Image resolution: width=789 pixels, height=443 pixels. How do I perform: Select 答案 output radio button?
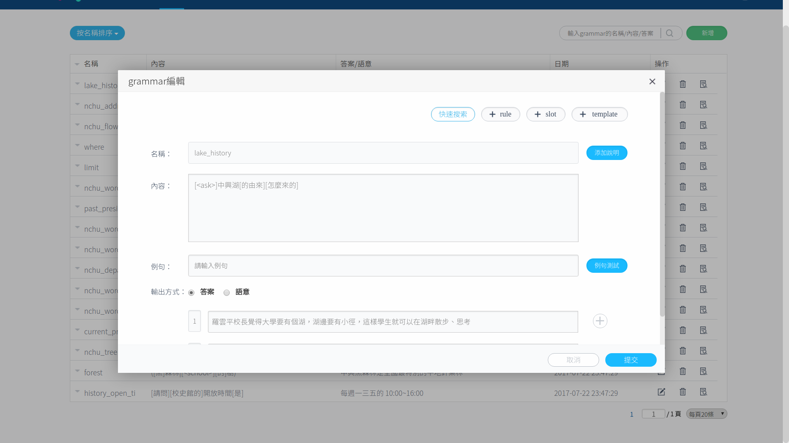[x=191, y=292]
